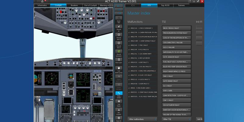Select ATA24 DC 2-DC BUS FAULT 2 row
Image resolution: width=244 pixels, height=122 pixels.
pos(142,66)
